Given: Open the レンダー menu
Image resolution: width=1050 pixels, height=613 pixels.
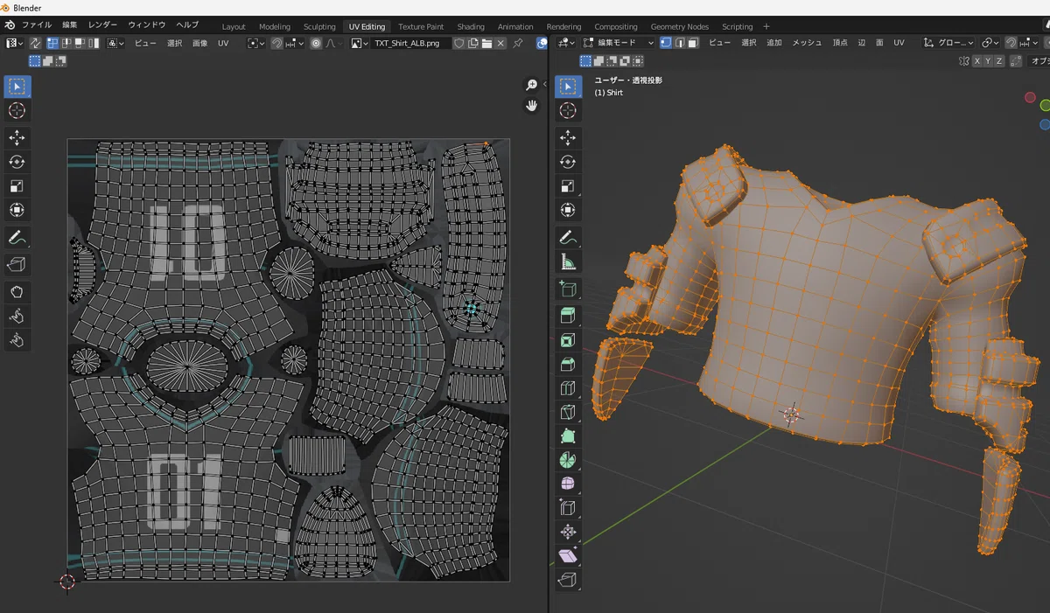Looking at the screenshot, I should point(102,24).
